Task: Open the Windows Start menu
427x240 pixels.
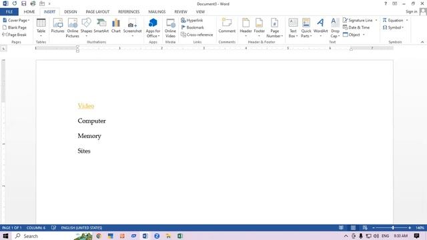Action: [5, 236]
